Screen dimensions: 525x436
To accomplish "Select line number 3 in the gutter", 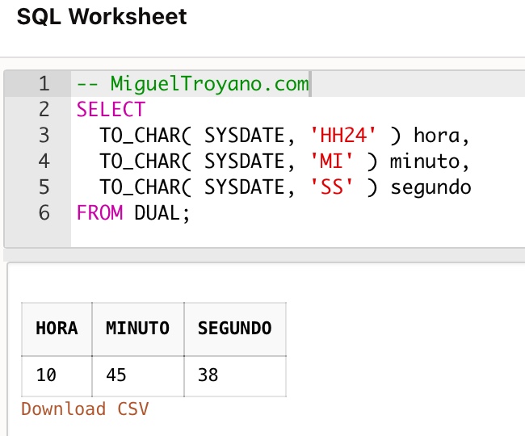I will point(44,136).
